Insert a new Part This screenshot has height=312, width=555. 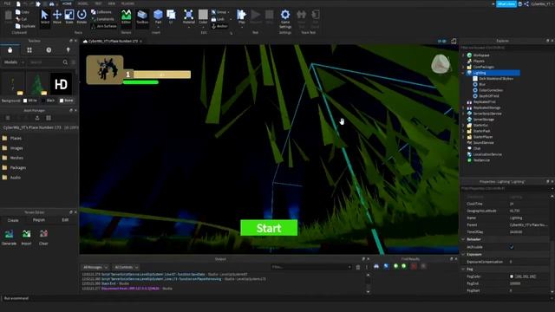(158, 17)
